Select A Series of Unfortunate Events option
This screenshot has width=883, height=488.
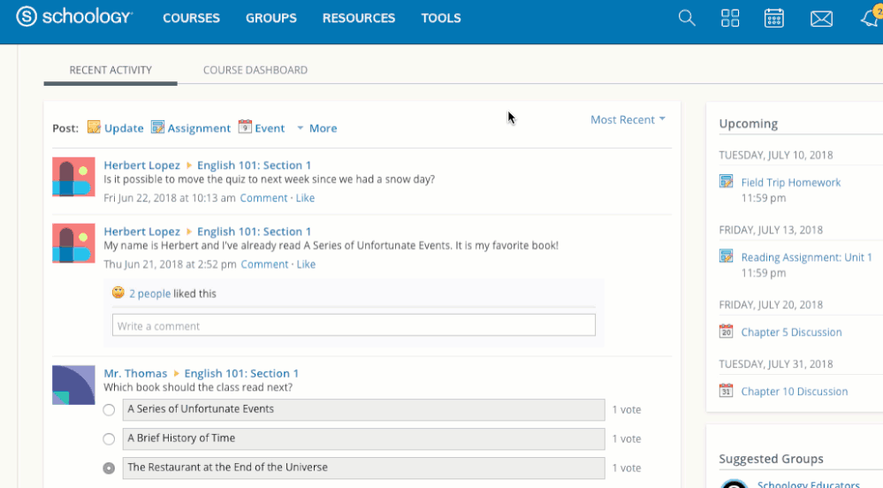(109, 409)
